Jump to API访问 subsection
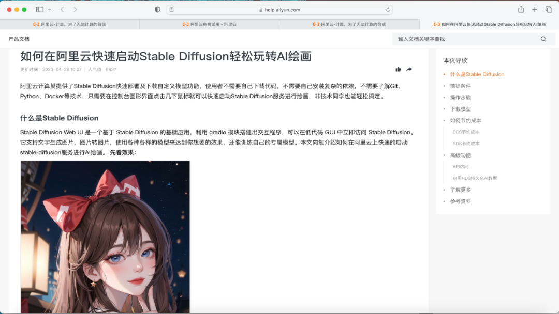Image resolution: width=559 pixels, height=314 pixels. click(461, 167)
